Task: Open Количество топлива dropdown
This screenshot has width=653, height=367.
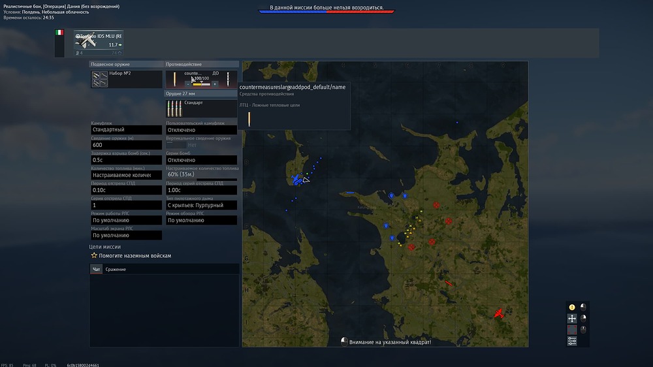Action: coord(126,175)
